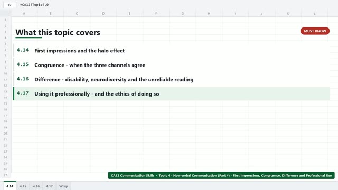
Task: Click the 4.16 topic number label
Action: (x=23, y=79)
